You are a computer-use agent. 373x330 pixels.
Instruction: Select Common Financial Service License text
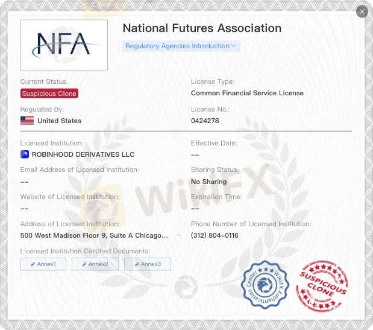[x=247, y=93]
